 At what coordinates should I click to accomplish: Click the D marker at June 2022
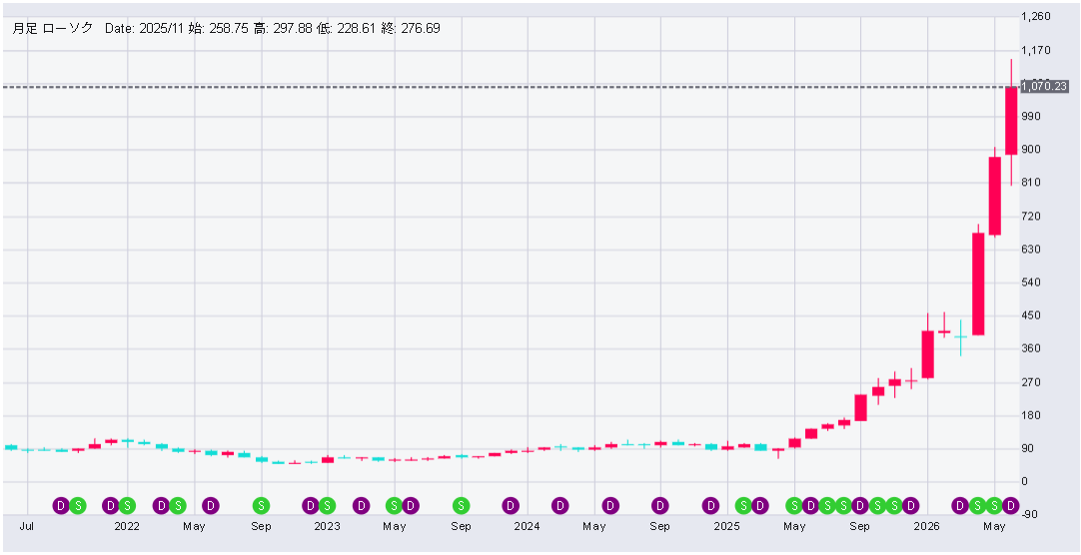click(211, 506)
